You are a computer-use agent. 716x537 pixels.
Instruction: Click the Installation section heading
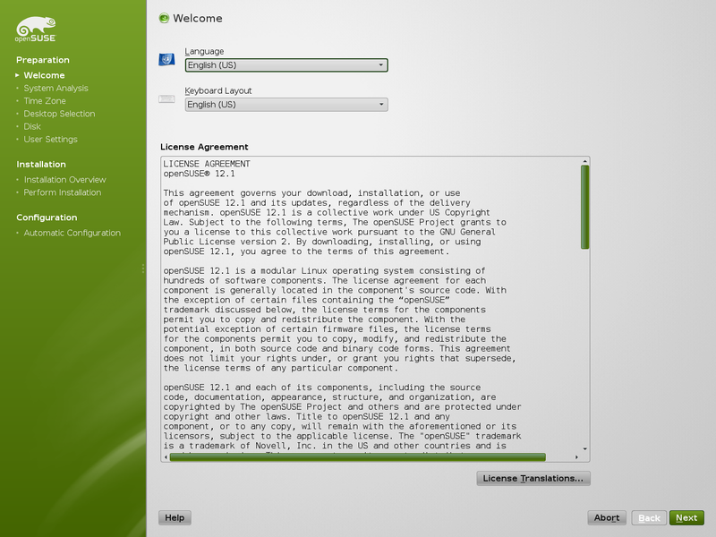[41, 165]
